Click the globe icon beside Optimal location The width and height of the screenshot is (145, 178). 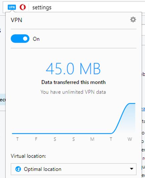[x=18, y=169]
